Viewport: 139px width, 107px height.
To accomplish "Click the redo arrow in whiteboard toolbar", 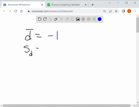I will 45,19.
